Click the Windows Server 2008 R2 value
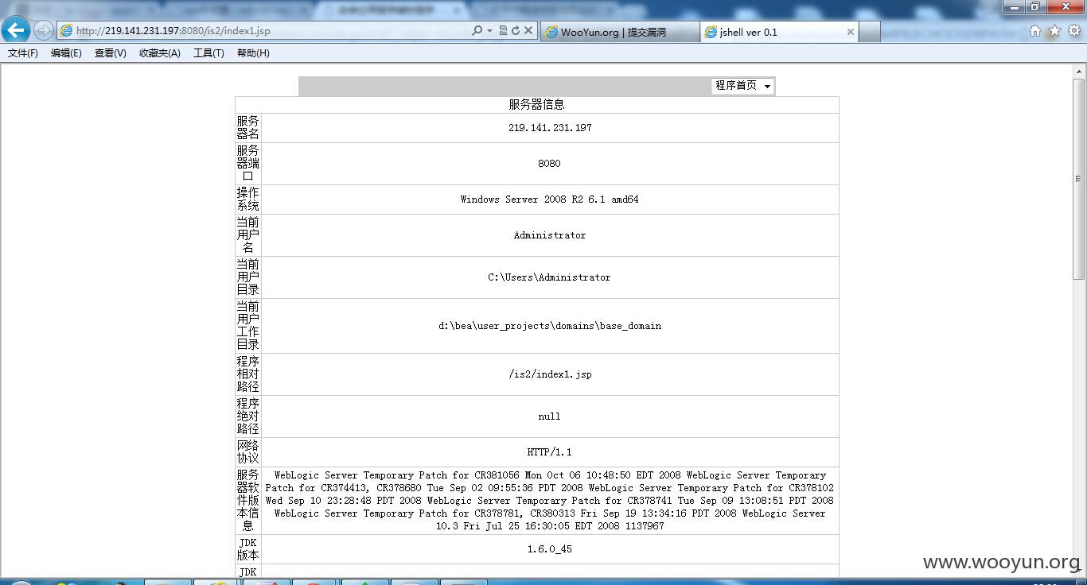The width and height of the screenshot is (1087, 585). coord(549,200)
